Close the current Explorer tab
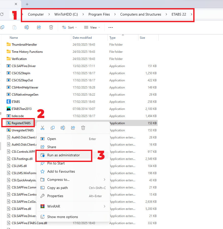223x229 pixels. pos(16,4)
